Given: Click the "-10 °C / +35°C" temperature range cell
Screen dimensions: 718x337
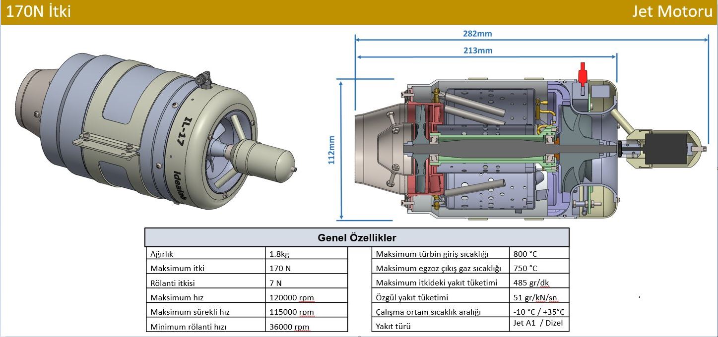Looking at the screenshot, I should pyautogui.click(x=539, y=312).
